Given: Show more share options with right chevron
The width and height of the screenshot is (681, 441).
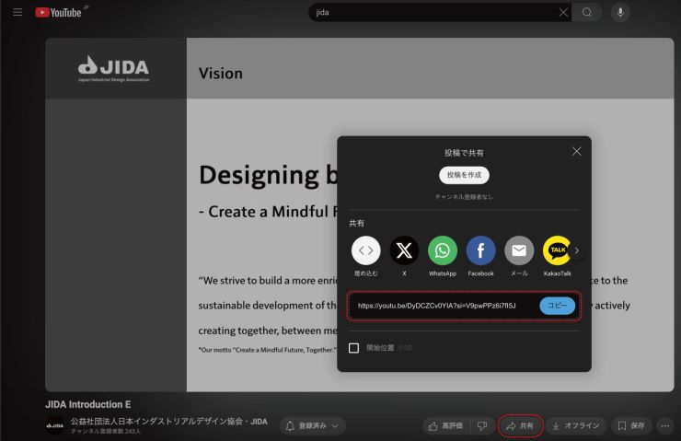Looking at the screenshot, I should (x=577, y=250).
